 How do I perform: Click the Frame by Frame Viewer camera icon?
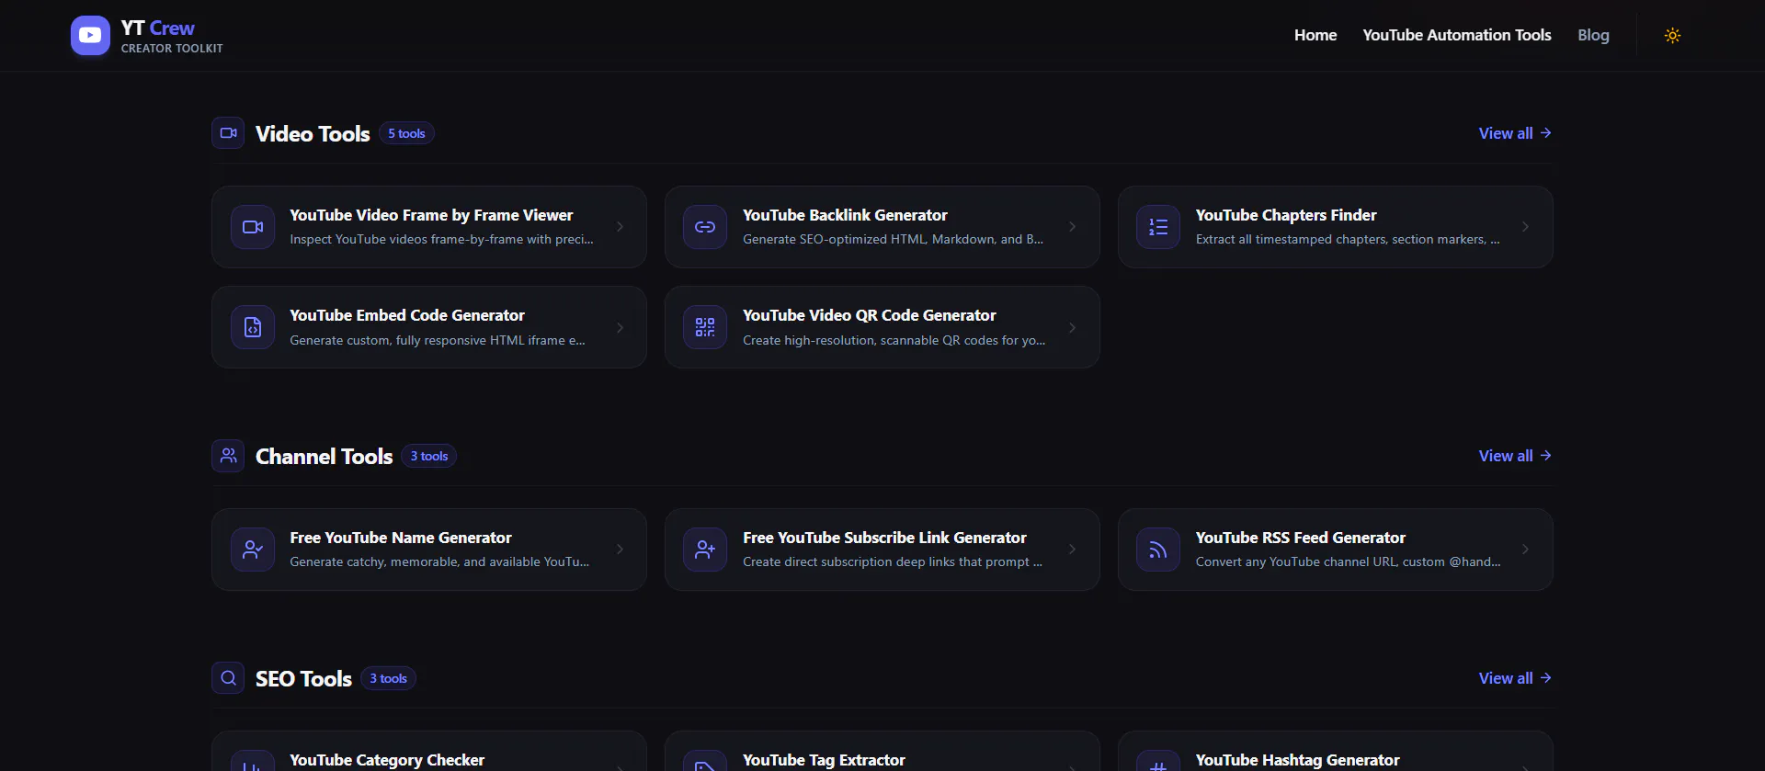tap(253, 227)
